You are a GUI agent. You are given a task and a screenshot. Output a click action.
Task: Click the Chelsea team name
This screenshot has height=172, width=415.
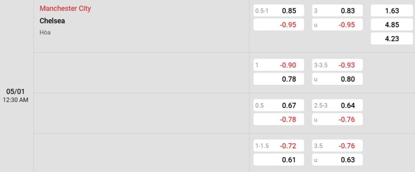[x=52, y=21]
